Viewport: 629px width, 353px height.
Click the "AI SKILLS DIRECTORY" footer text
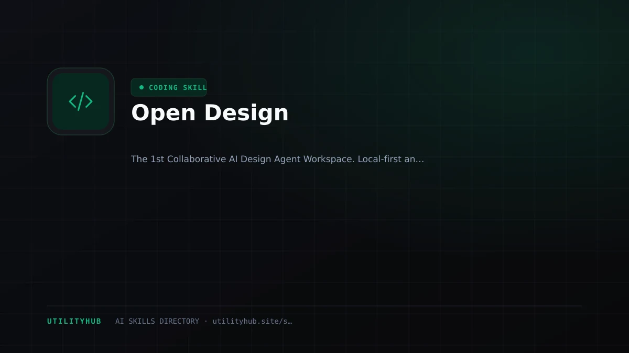(x=157, y=321)
